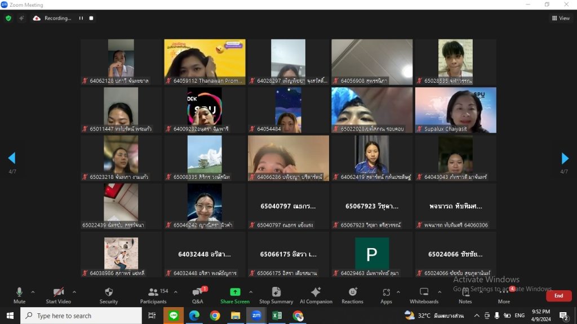The image size is (577, 324).
Task: Expand video options arrow beside Start Video
Action: [x=74, y=292]
